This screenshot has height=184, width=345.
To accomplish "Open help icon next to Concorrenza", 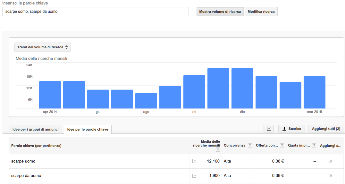I will click(x=250, y=145).
